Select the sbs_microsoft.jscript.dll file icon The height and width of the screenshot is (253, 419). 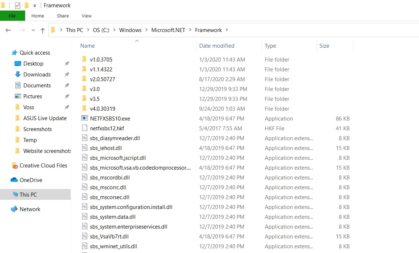click(85, 158)
